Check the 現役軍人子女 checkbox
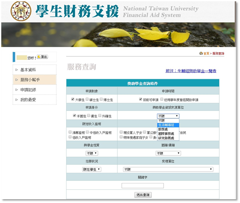 click(121, 132)
